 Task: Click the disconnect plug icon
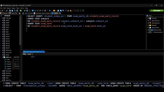(x=7, y=11)
